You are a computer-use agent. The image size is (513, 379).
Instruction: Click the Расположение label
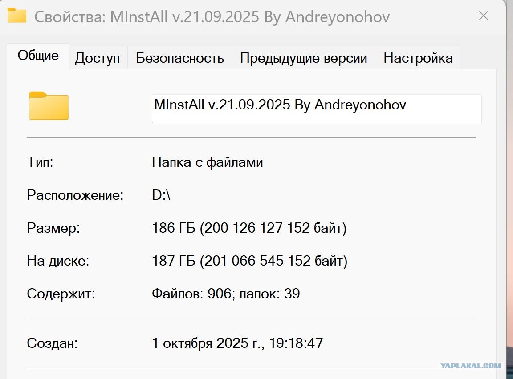click(75, 195)
